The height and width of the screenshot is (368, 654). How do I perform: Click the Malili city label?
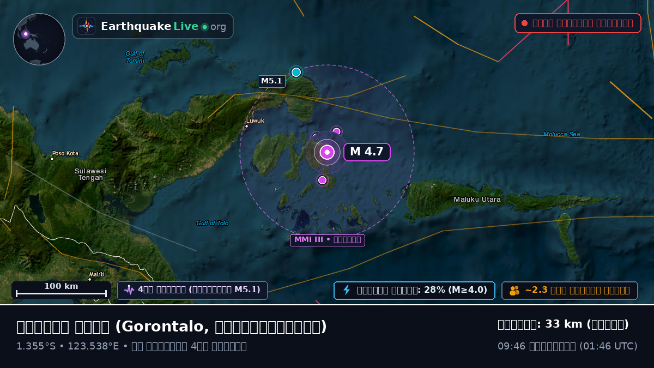point(96,274)
